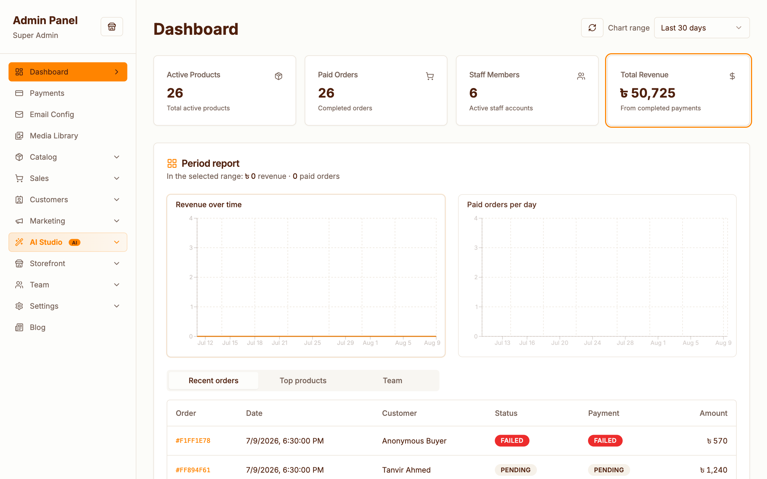Click the Paid Orders stat card
Image resolution: width=767 pixels, height=479 pixels.
(x=376, y=90)
